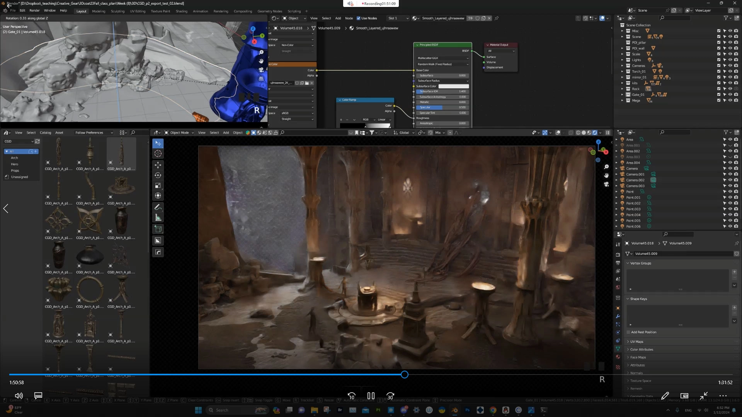Select the Unassigned catalog entry
742x417 pixels.
(19, 177)
